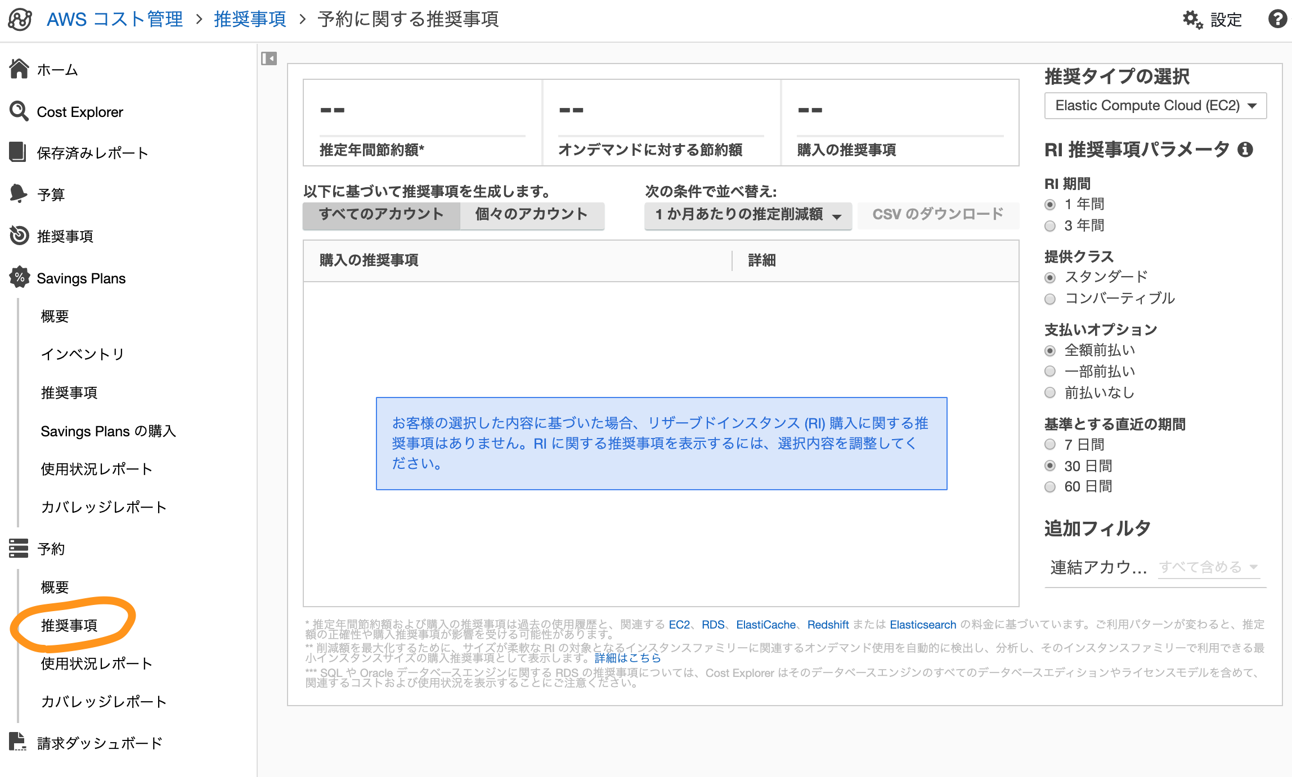This screenshot has width=1292, height=777.
Task: Click the home icon beside ホーム
Action: click(x=19, y=69)
